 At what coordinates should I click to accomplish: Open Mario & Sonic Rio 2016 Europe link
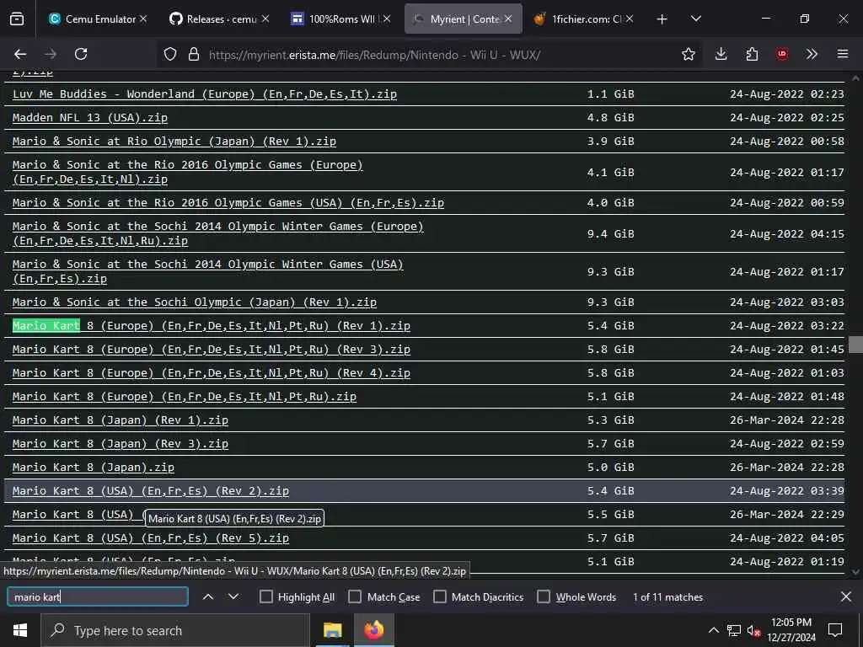[188, 172]
